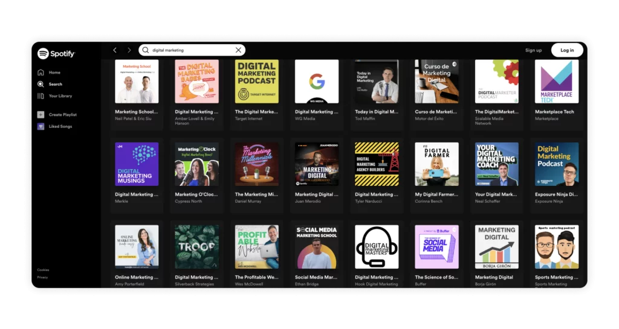The width and height of the screenshot is (619, 329).
Task: Click the Log in button
Action: [x=567, y=50]
